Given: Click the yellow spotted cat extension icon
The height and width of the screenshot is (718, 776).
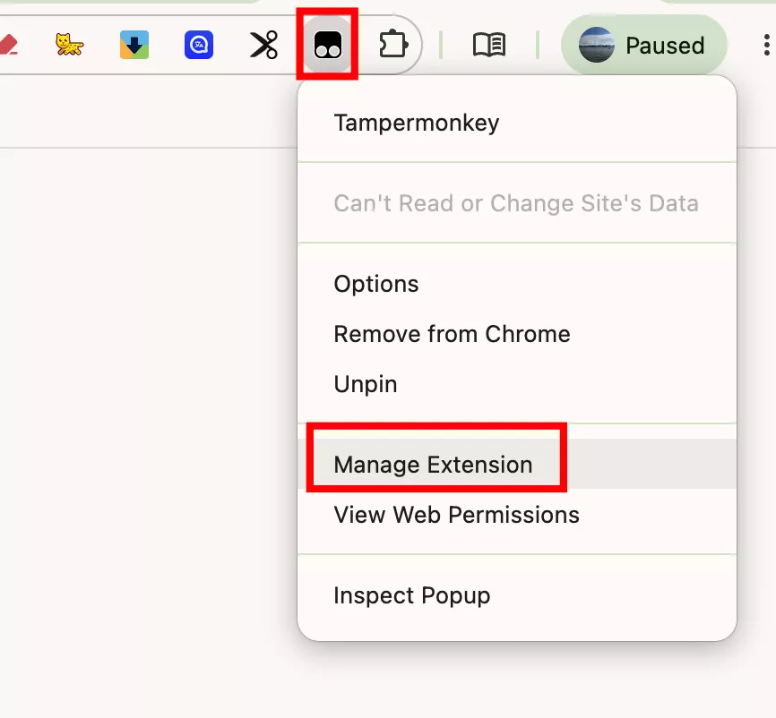Looking at the screenshot, I should (69, 45).
